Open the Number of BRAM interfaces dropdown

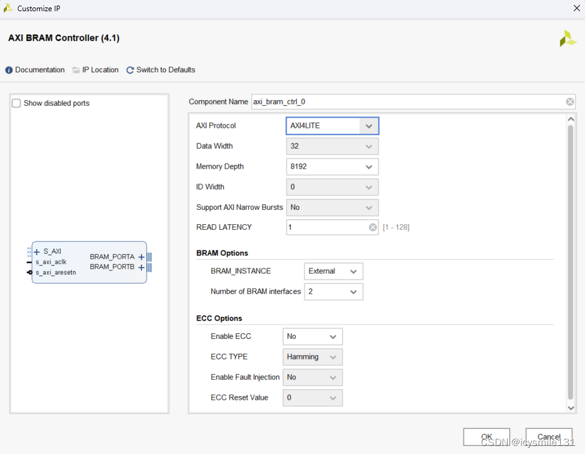coord(334,291)
